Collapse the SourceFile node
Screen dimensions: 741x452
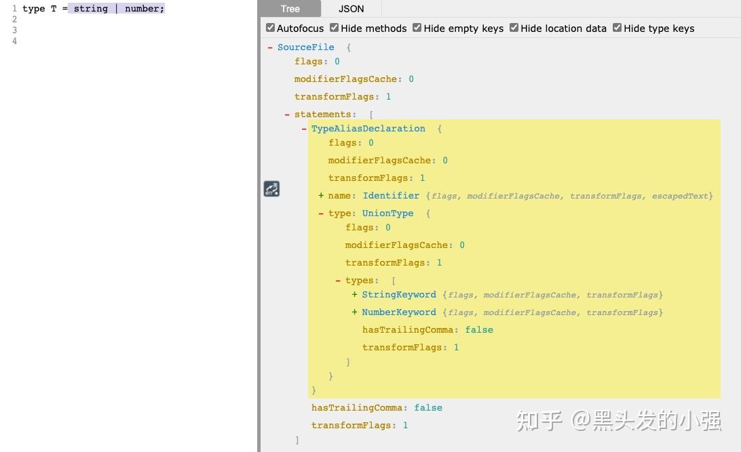click(x=271, y=47)
